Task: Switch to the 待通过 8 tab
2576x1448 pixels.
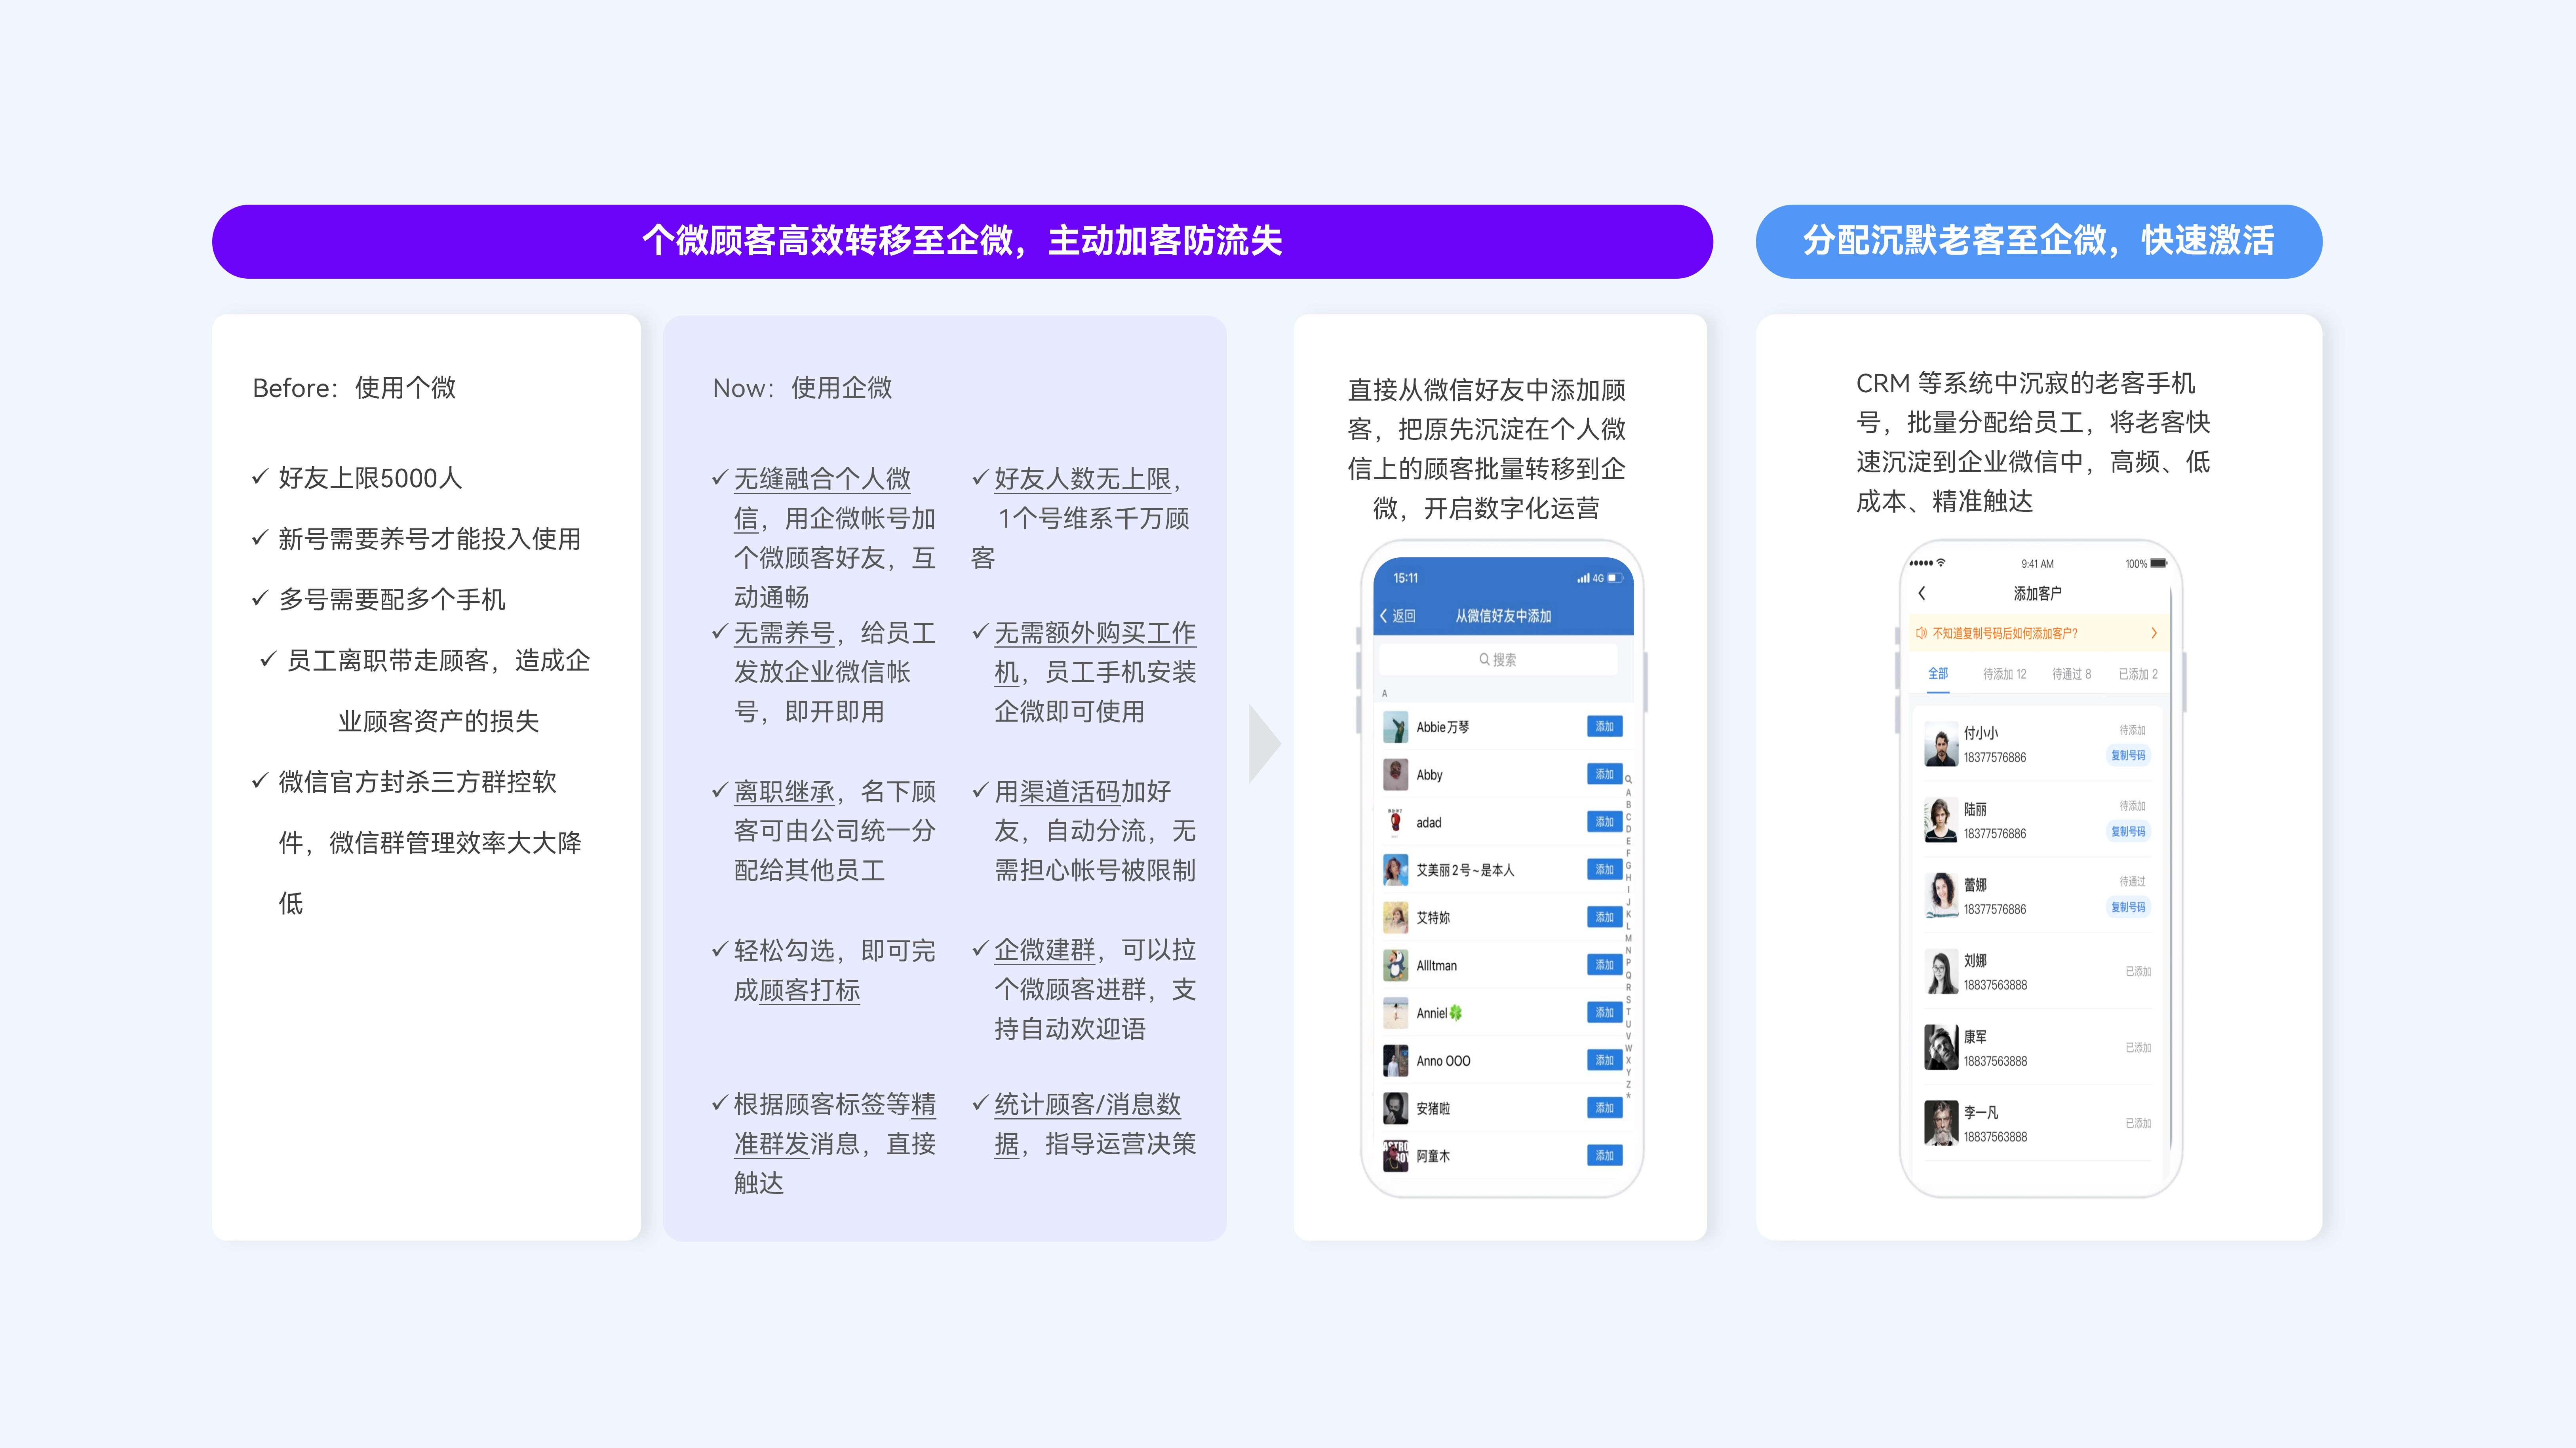Action: click(2071, 674)
